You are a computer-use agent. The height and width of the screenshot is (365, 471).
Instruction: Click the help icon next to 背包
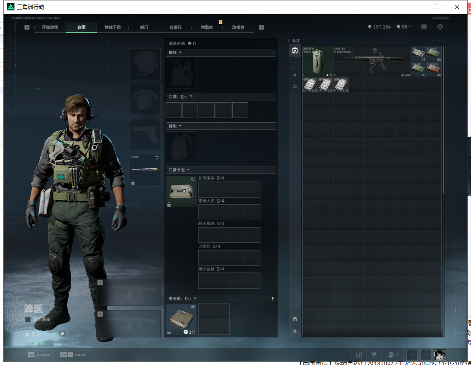pyautogui.click(x=180, y=126)
